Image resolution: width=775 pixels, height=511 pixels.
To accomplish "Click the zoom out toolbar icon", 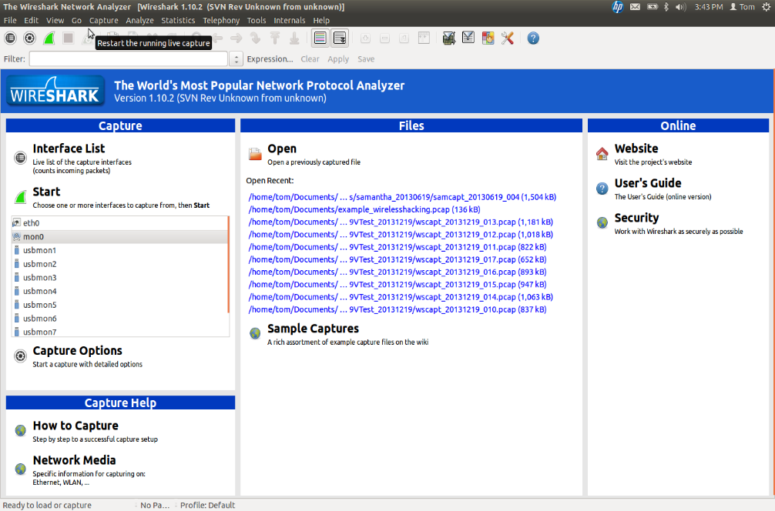I will [x=384, y=38].
